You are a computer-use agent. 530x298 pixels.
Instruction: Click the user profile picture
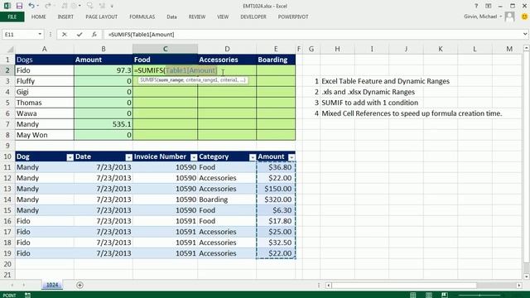coord(509,17)
